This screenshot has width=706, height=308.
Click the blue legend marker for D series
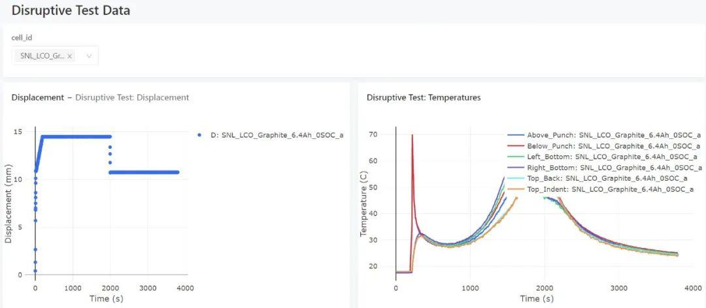tap(199, 135)
